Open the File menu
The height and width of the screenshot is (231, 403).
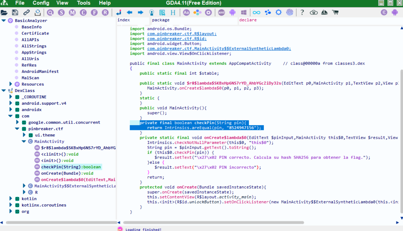point(20,3)
